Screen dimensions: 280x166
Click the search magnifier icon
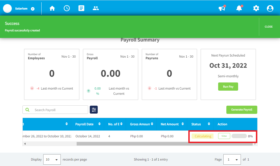[x=27, y=110]
